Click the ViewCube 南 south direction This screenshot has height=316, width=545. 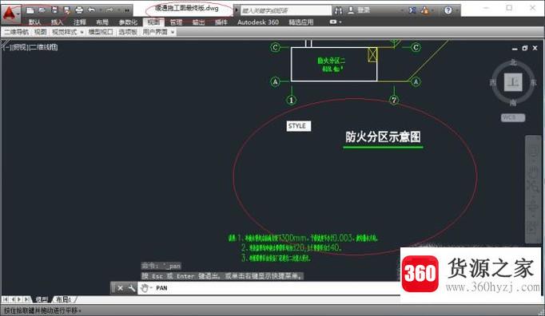coord(513,102)
